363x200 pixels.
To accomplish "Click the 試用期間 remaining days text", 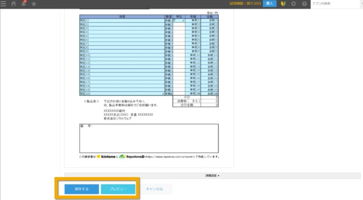I will 245,4.
